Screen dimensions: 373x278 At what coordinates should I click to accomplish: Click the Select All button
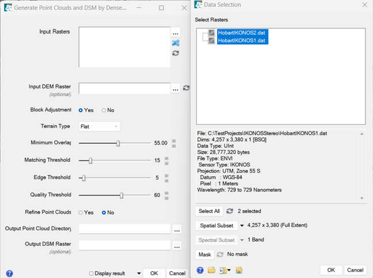coord(209,211)
